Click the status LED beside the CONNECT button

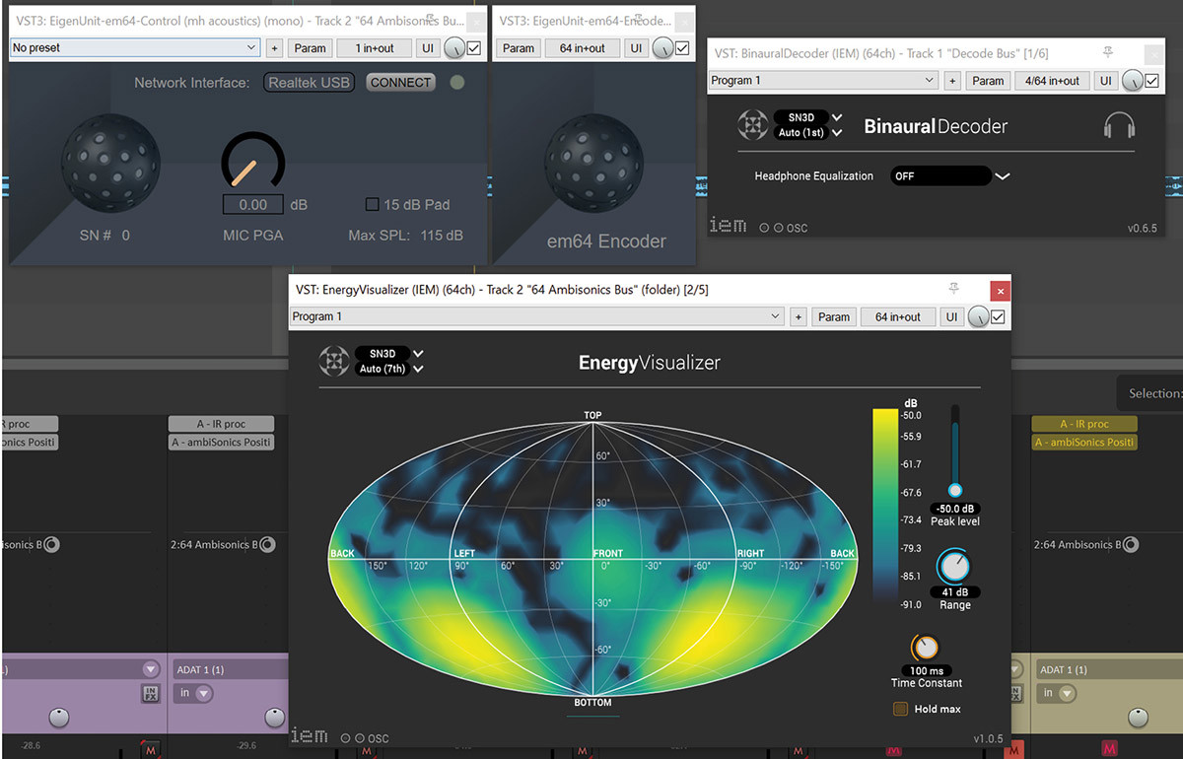pyautogui.click(x=456, y=83)
